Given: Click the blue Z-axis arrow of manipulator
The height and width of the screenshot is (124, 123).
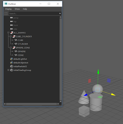Looking at the screenshot, I should (86, 95).
